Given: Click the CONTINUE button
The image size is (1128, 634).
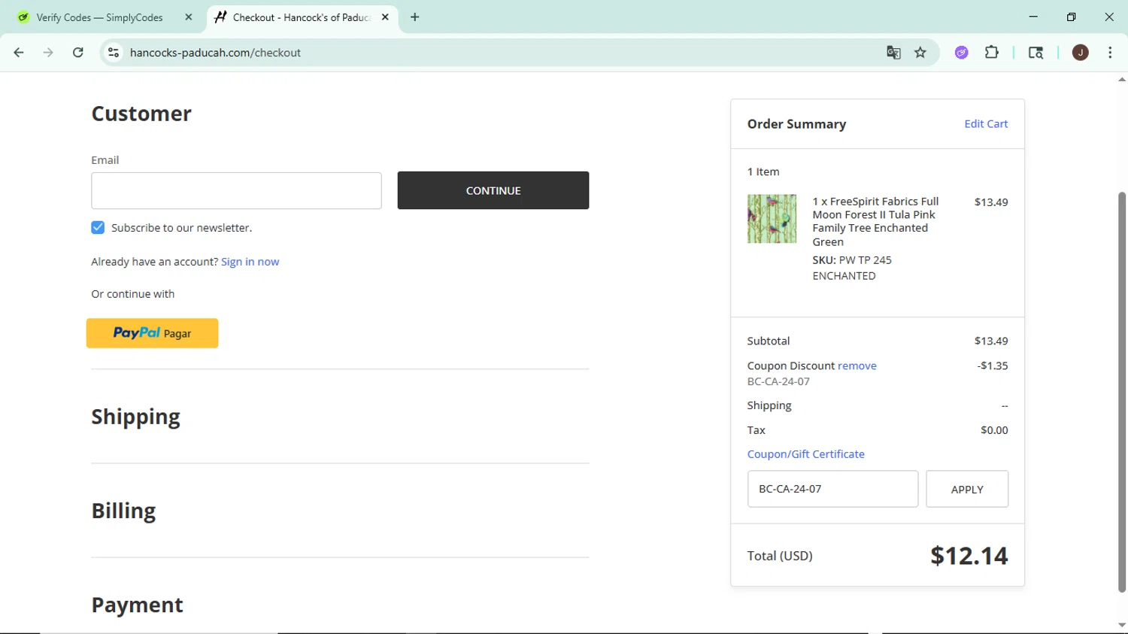Looking at the screenshot, I should click(493, 190).
